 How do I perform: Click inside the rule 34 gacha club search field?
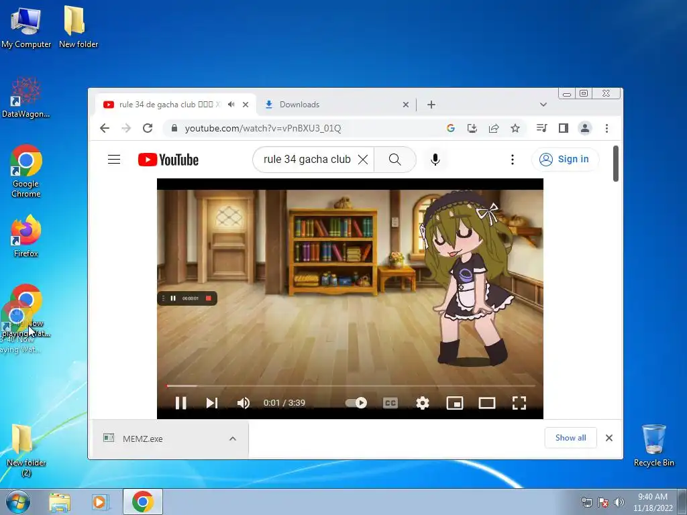tap(307, 160)
